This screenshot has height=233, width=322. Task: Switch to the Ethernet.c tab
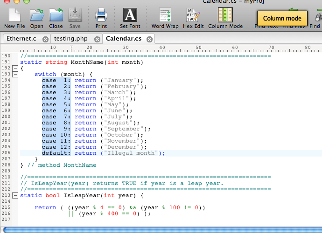tap(21, 39)
